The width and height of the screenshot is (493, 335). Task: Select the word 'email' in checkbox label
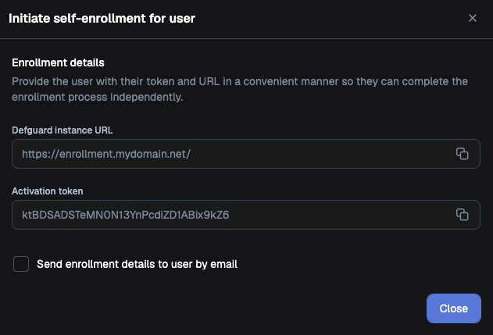coord(224,264)
